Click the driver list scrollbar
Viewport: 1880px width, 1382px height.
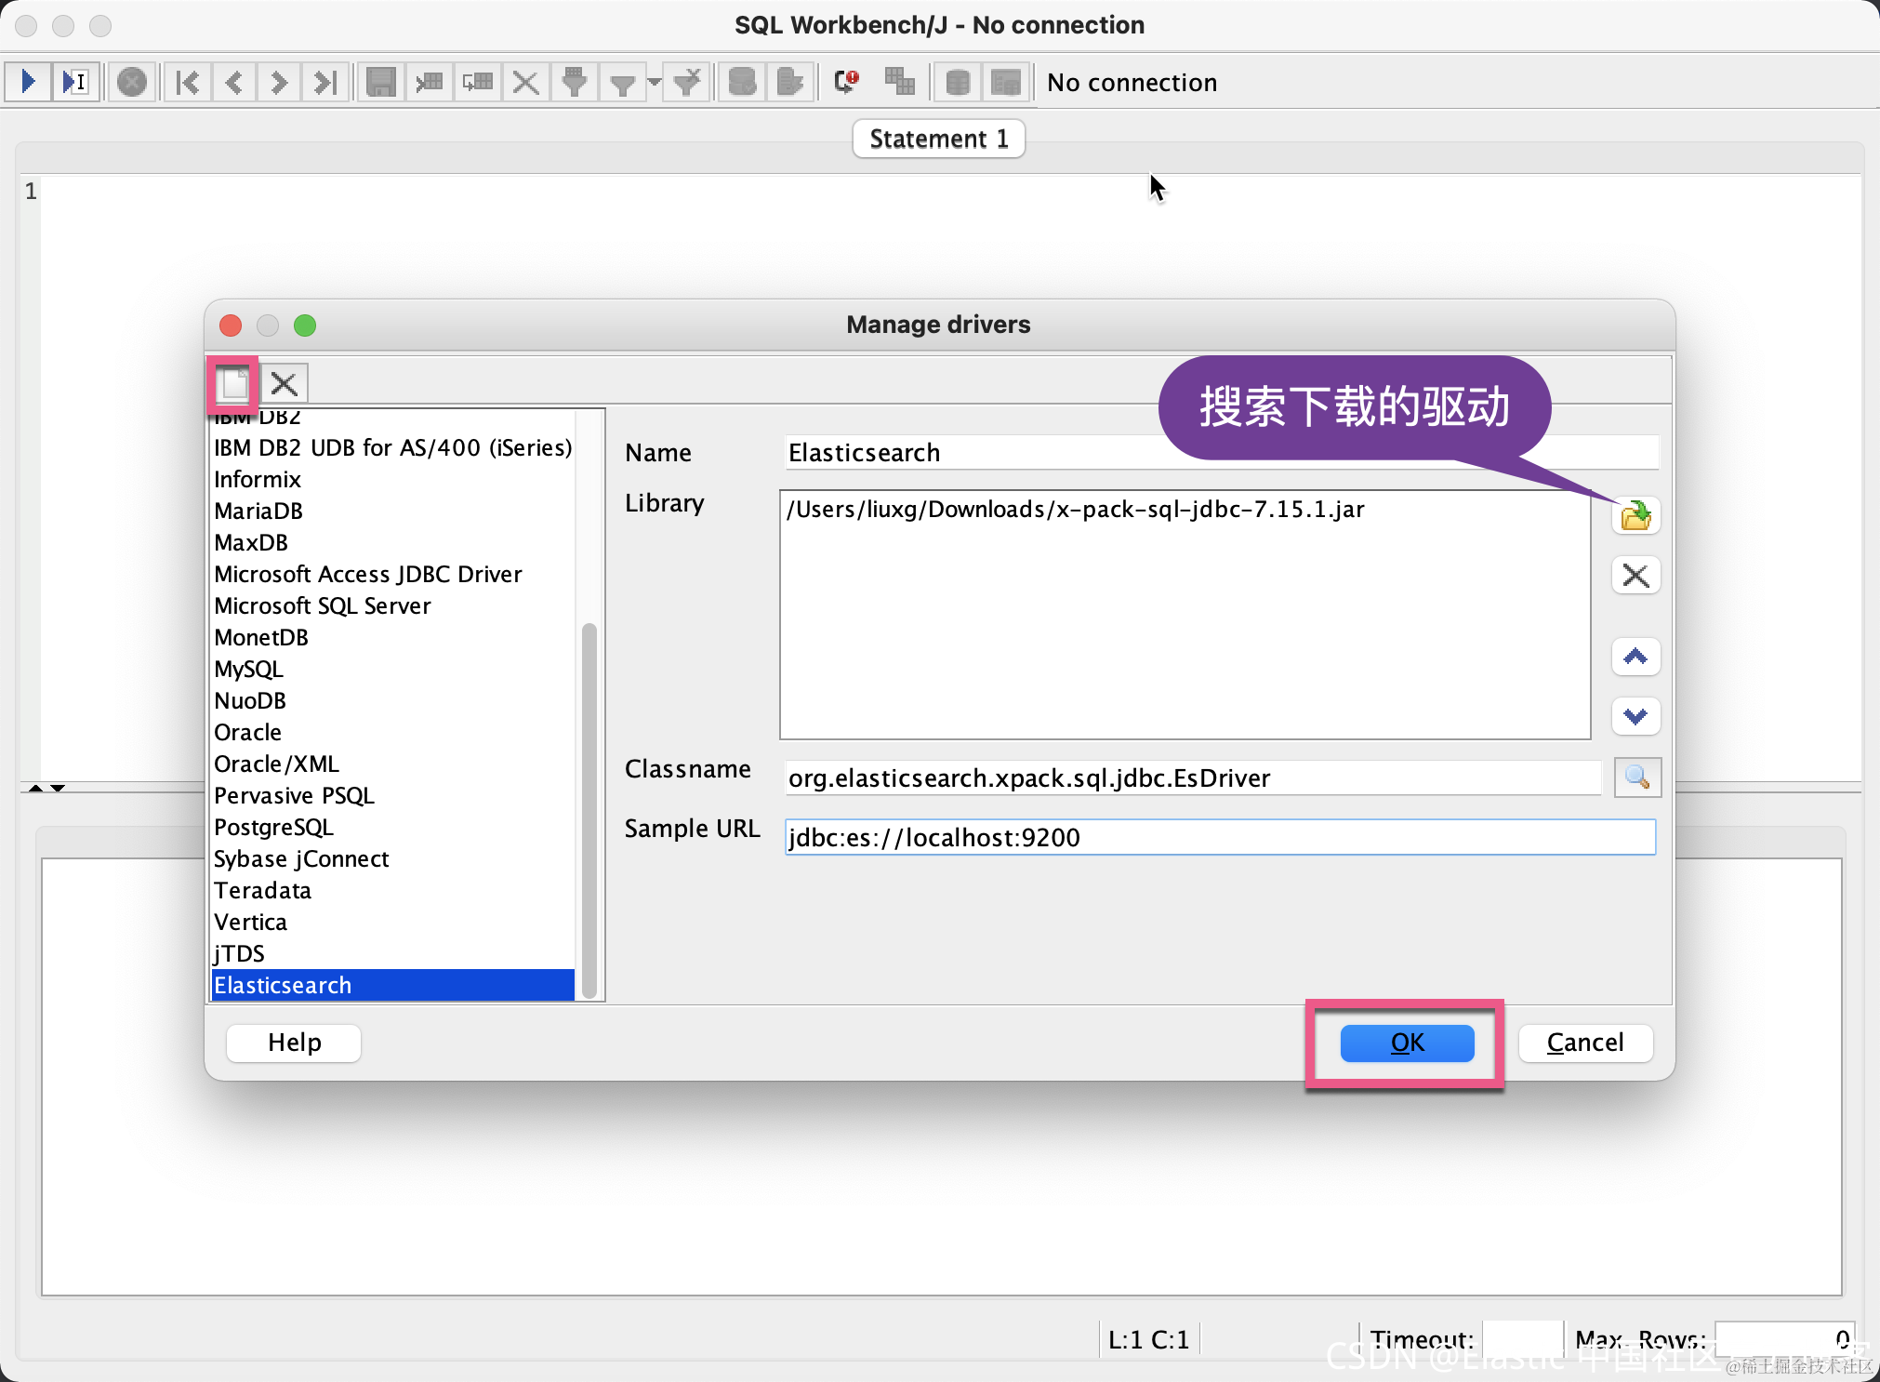pyautogui.click(x=589, y=809)
